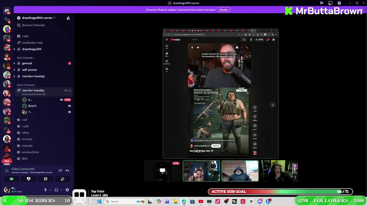The image size is (367, 206).
Task: Open the rules channel
Action: (25, 36)
